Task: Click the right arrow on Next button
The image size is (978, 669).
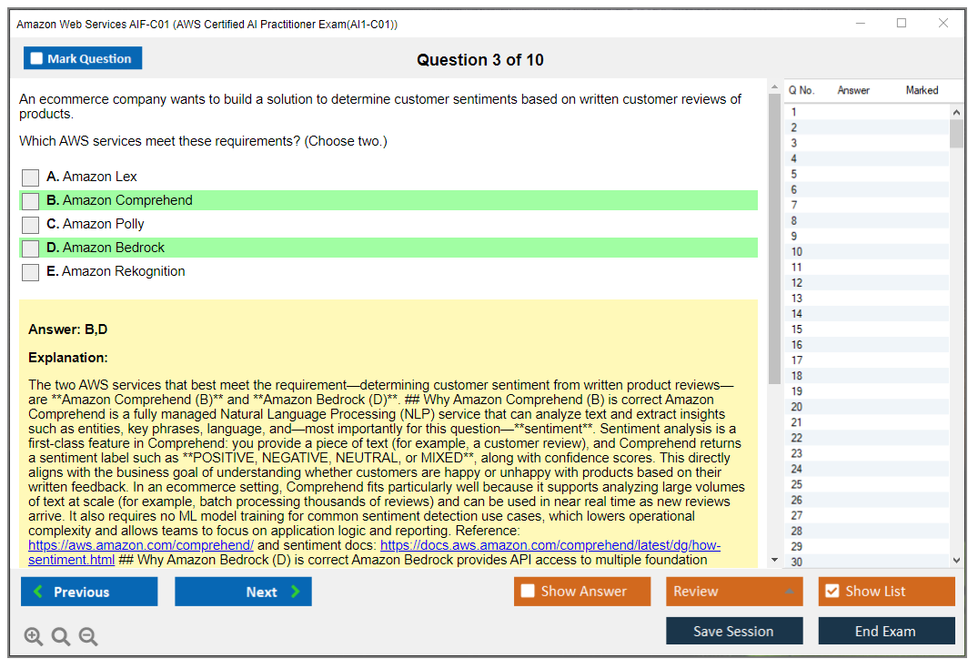Action: [296, 592]
